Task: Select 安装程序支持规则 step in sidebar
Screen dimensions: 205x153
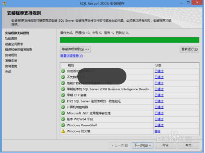Action: pyautogui.click(x=17, y=33)
